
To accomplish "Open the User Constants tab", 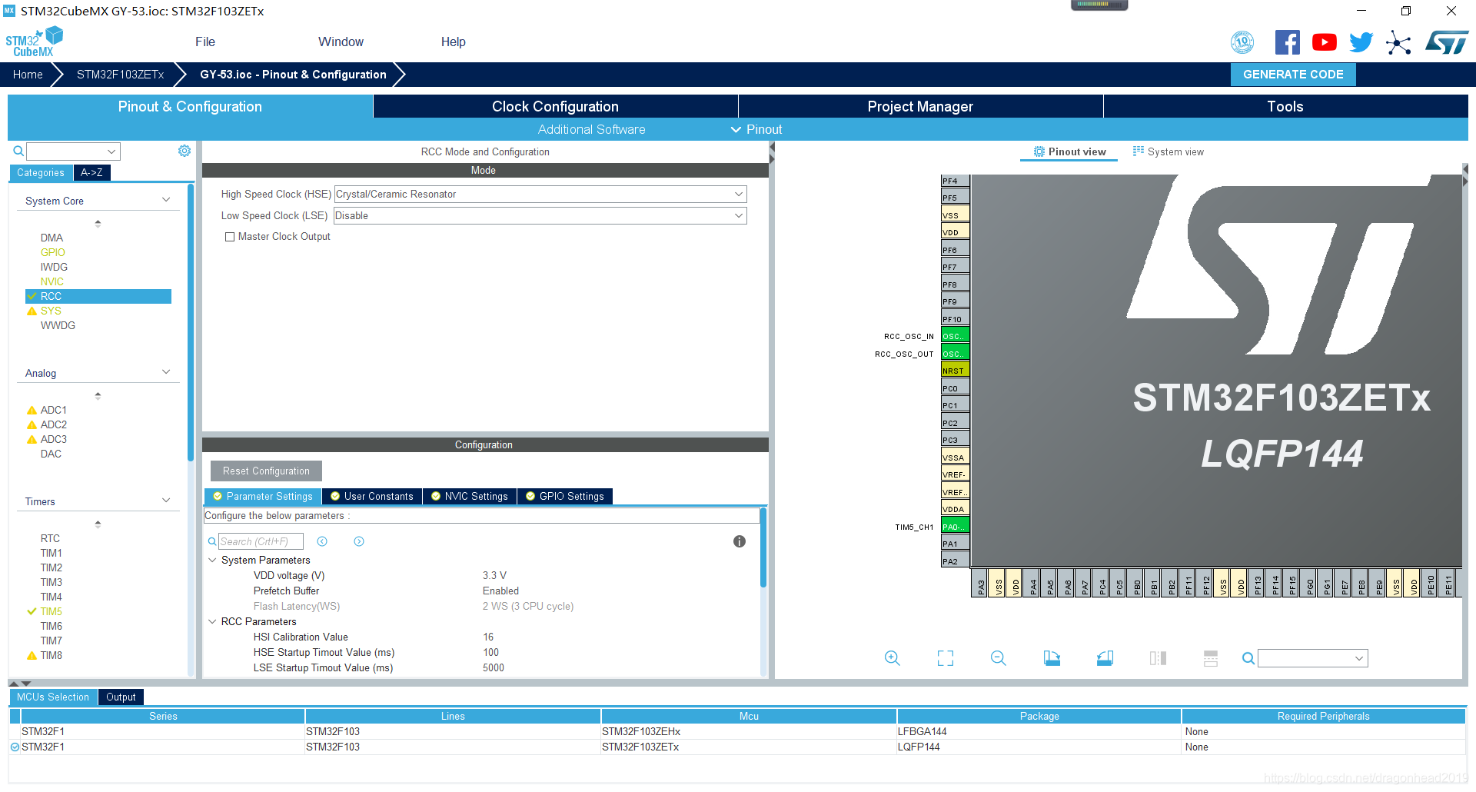I will pos(372,496).
